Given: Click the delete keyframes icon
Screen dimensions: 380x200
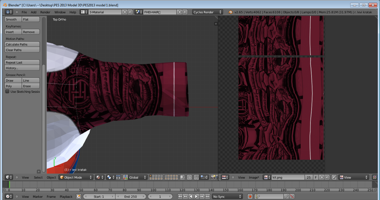Looking at the screenshot, I should tap(292, 196).
